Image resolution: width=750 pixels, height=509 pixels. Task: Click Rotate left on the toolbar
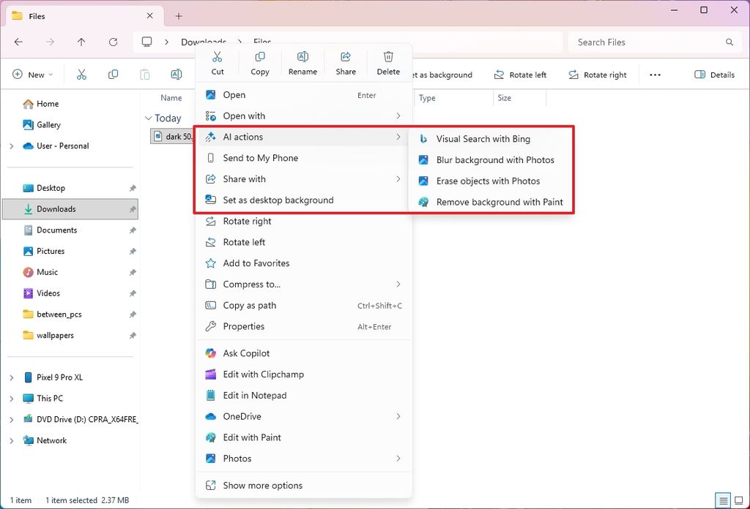click(521, 75)
